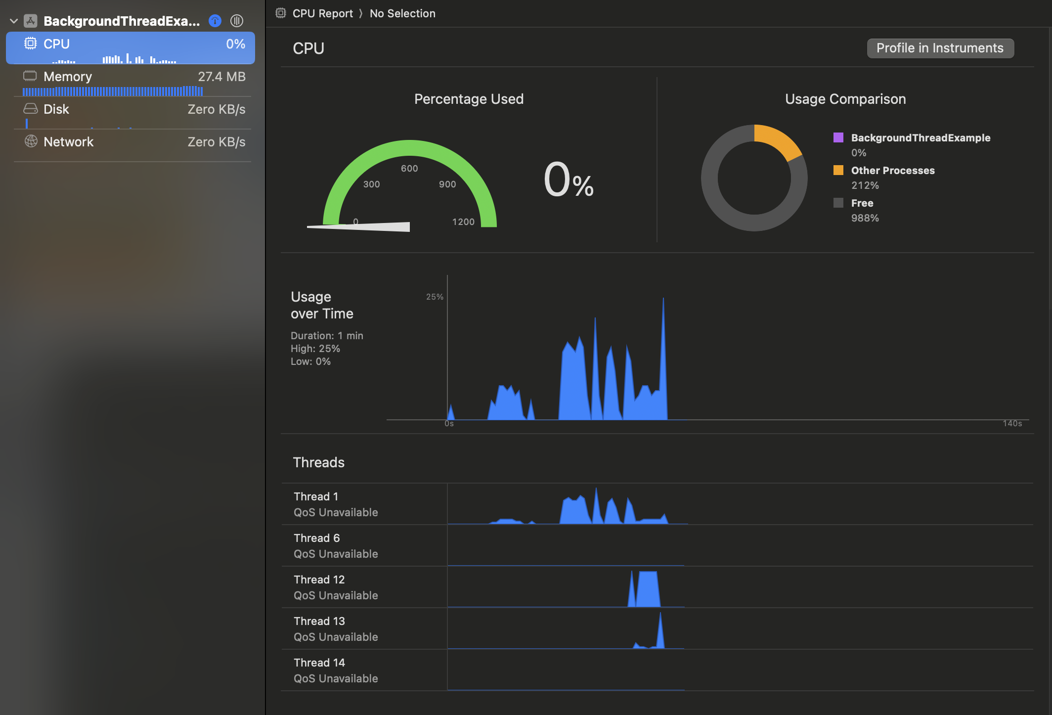Open the CPU Report breadcrumb item
Screen dimensions: 1052x715
322,13
